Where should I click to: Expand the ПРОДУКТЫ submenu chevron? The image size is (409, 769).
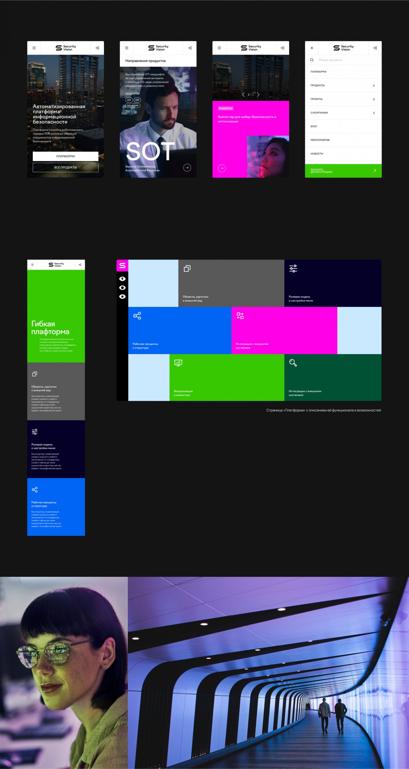tap(374, 86)
